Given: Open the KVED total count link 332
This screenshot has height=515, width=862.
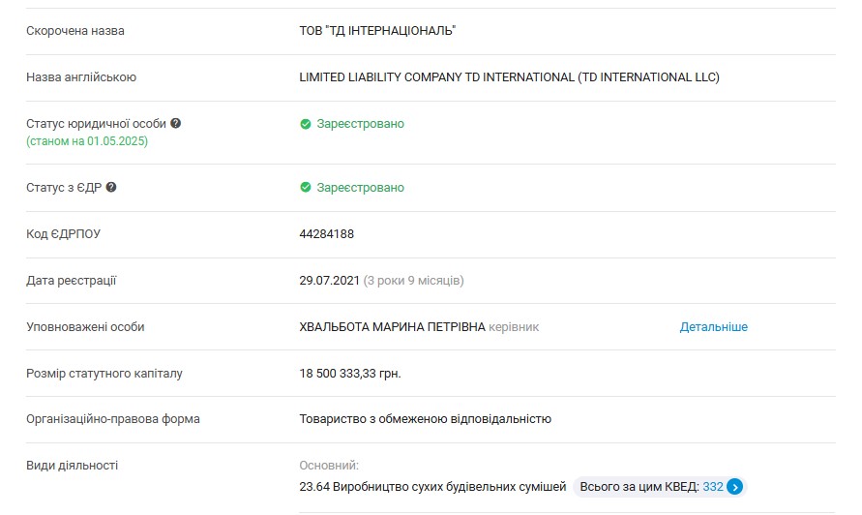Looking at the screenshot, I should pos(713,486).
